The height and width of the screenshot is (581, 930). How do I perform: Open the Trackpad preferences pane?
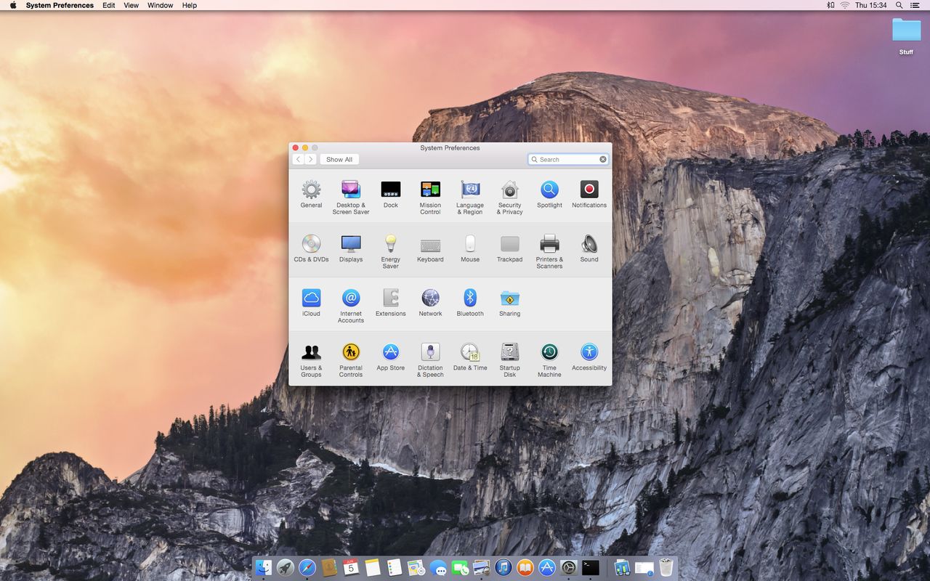click(510, 248)
